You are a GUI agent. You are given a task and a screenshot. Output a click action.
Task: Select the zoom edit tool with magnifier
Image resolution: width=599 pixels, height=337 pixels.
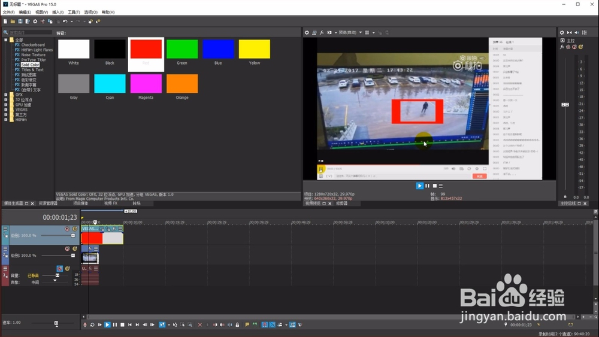tap(190, 325)
